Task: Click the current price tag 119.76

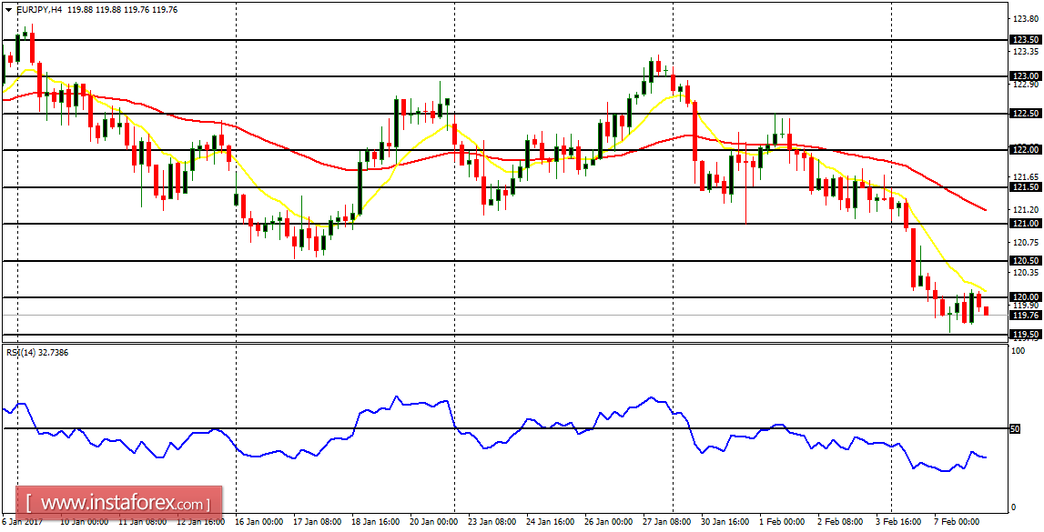Action: point(1024,315)
